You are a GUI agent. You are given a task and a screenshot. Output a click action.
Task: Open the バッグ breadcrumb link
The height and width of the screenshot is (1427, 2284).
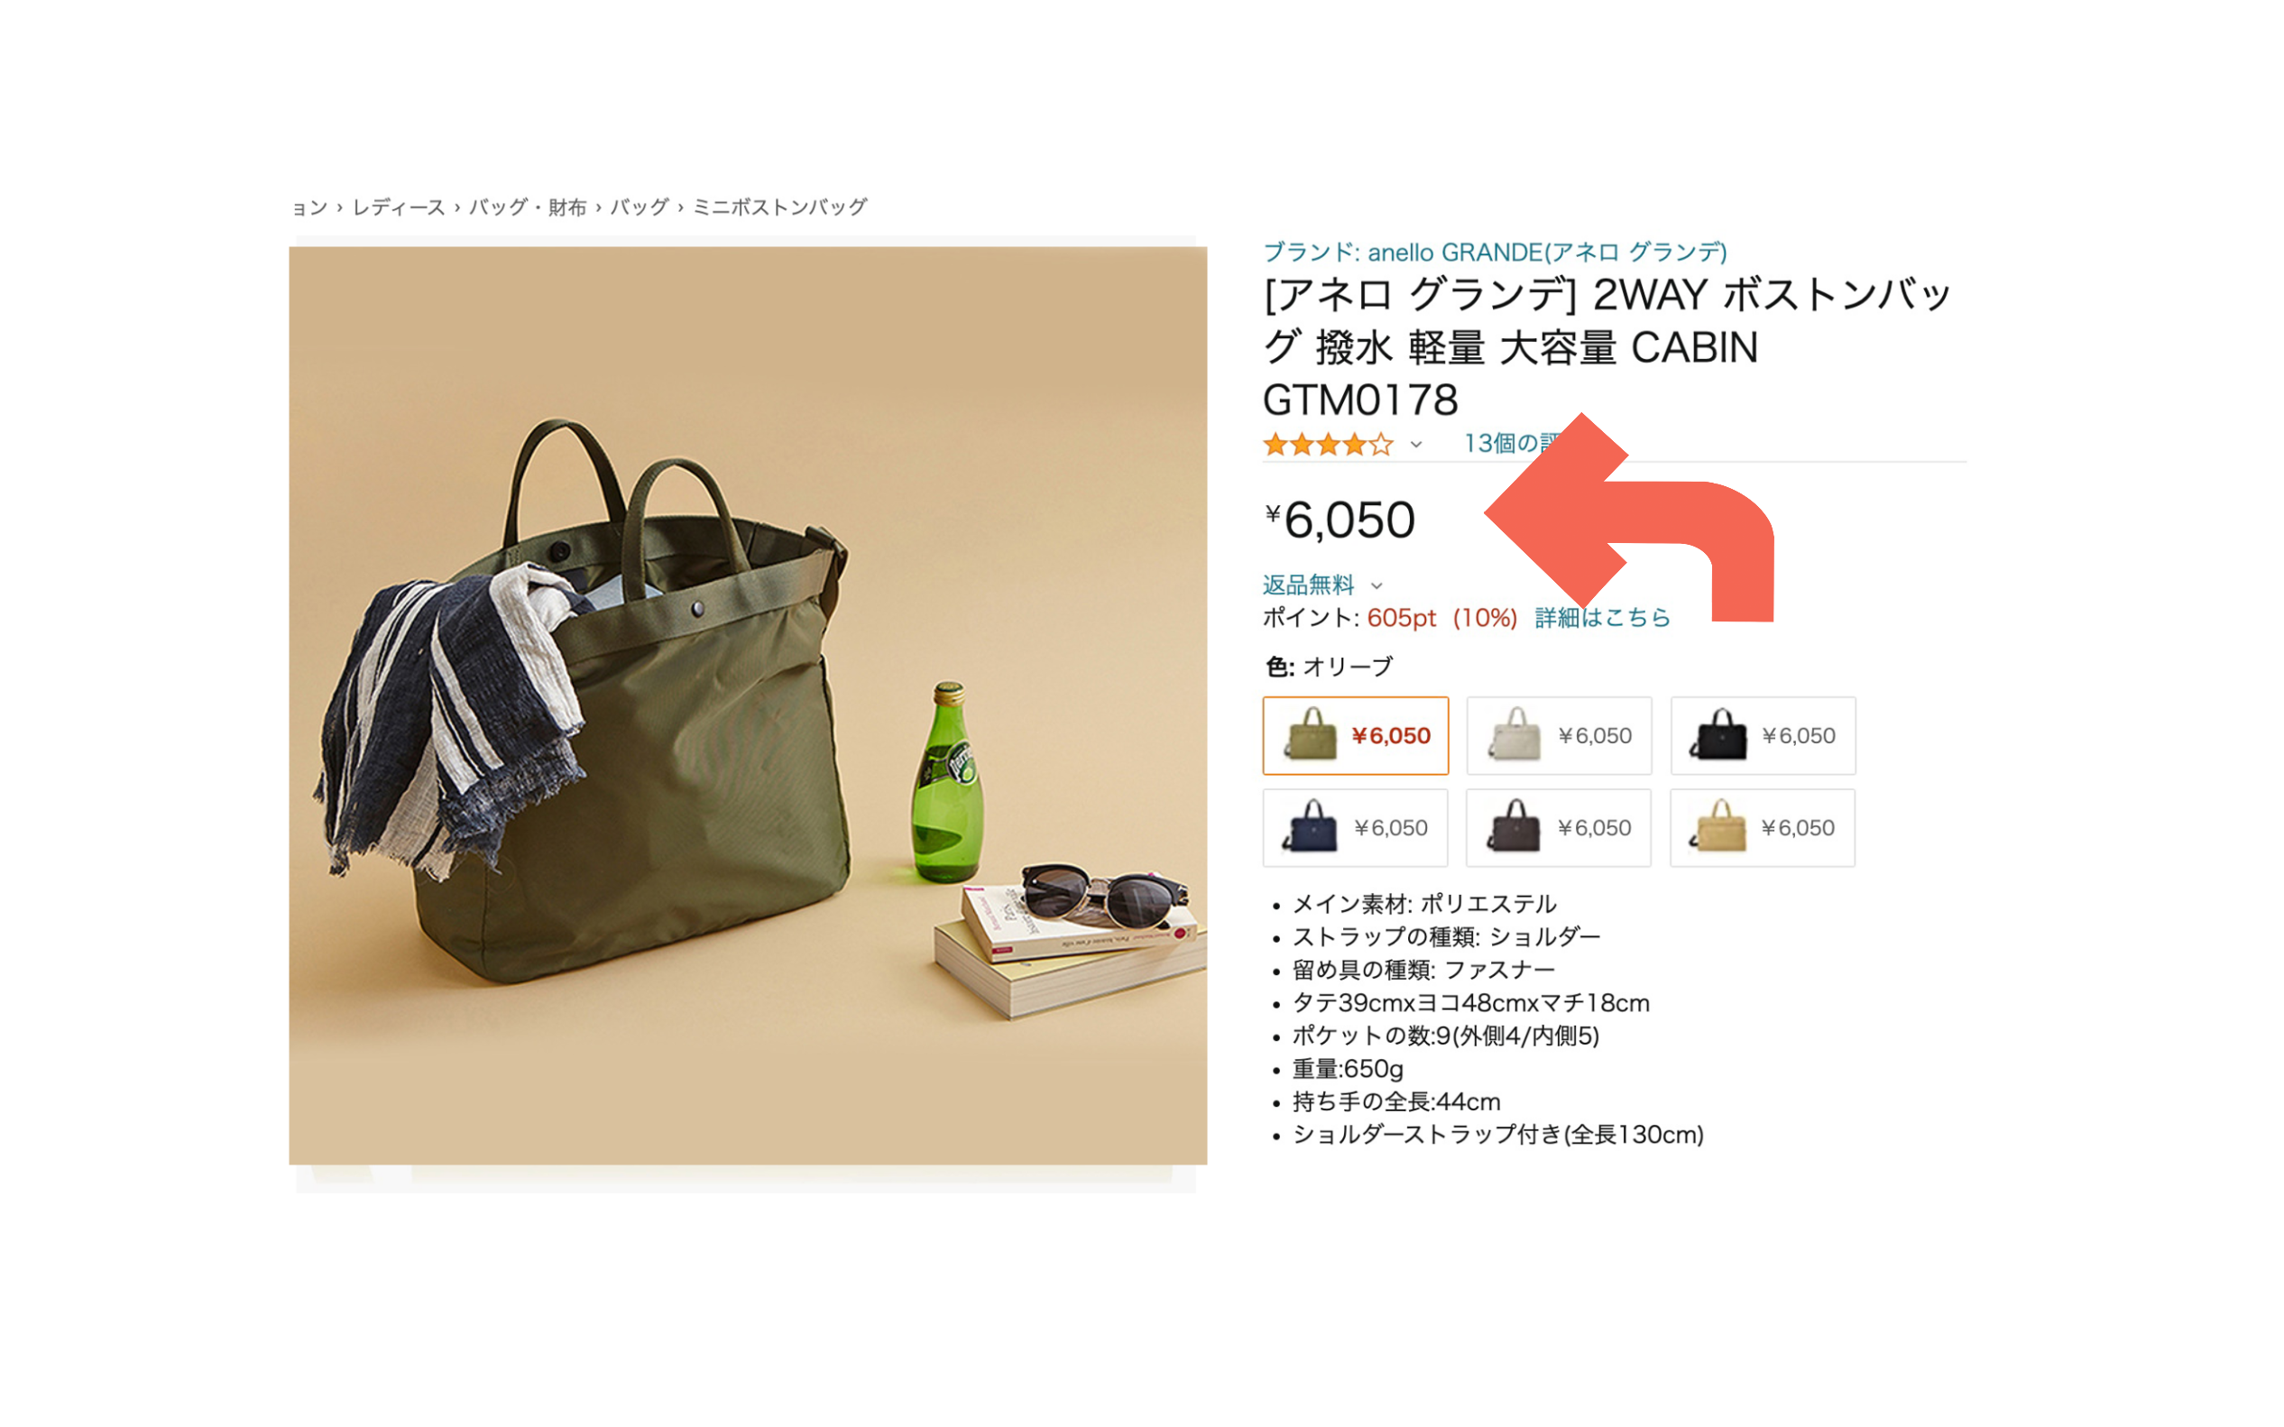[x=639, y=207]
